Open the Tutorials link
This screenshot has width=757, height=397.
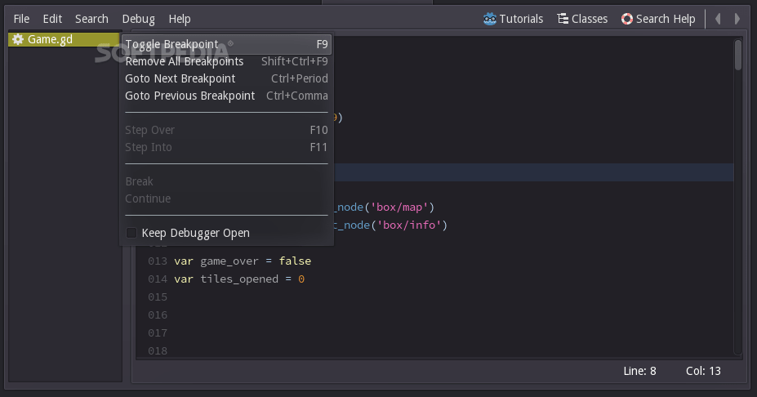(513, 19)
